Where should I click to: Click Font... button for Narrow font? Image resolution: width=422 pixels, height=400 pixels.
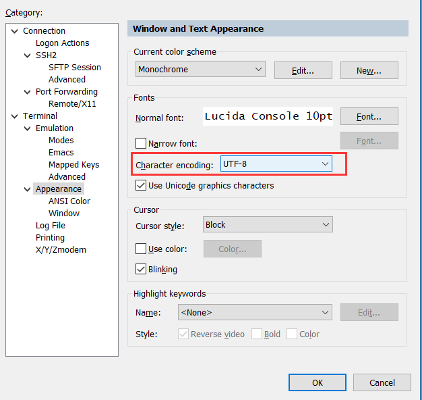pyautogui.click(x=369, y=141)
